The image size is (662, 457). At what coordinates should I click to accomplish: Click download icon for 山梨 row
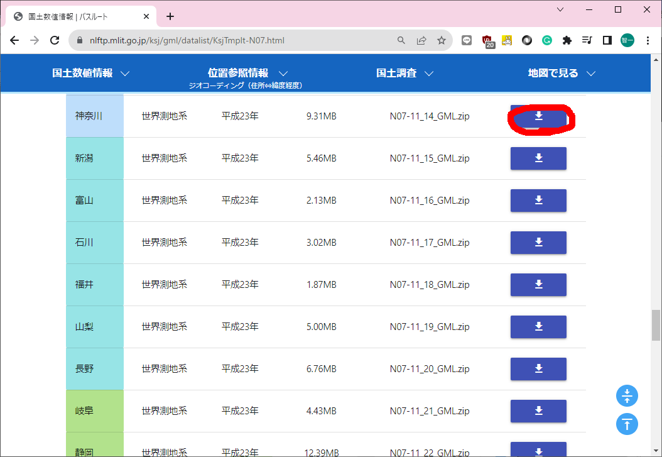click(538, 327)
